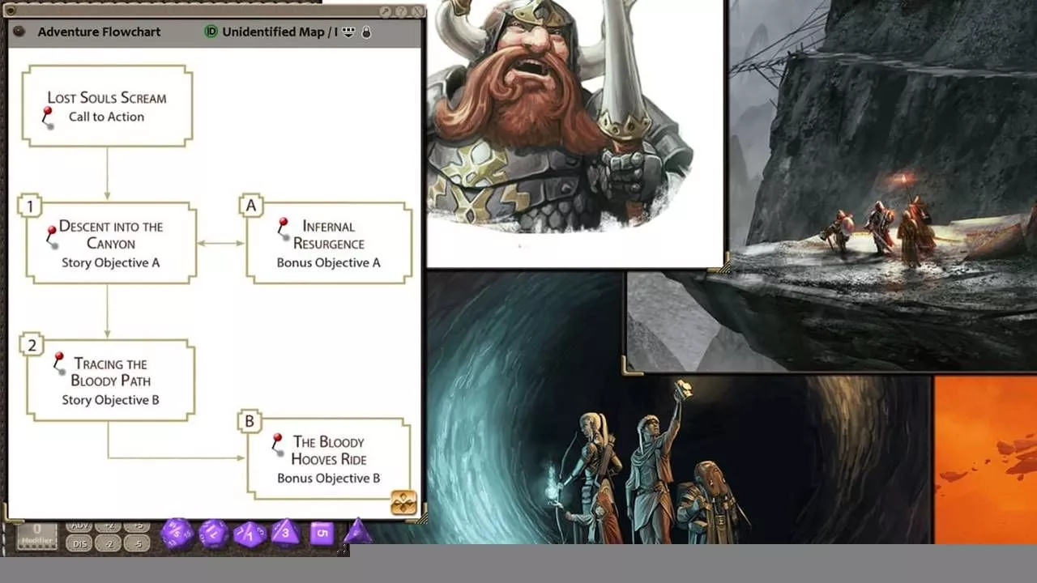The image size is (1037, 583).
Task: Close the Adventure Flowchart window
Action: [x=416, y=12]
